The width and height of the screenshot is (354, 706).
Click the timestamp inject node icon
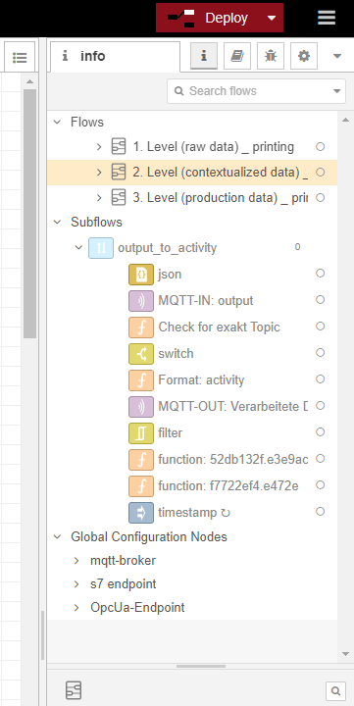point(141,513)
